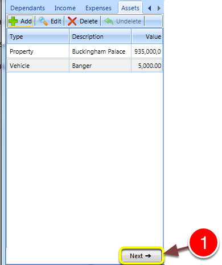
Task: Sort by the Value column header
Action: 147,37
